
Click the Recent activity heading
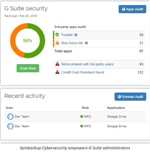[25, 96]
